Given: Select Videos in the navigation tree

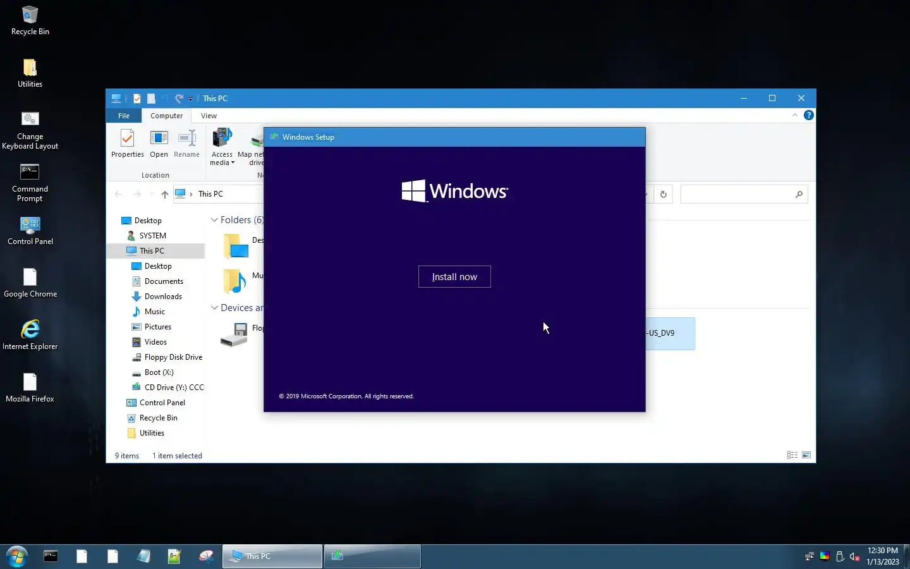Looking at the screenshot, I should click(x=155, y=342).
